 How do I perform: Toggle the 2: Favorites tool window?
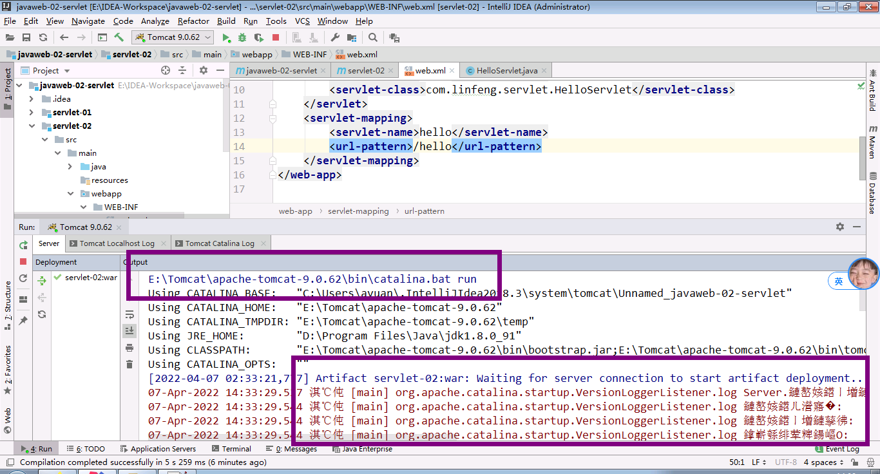[7, 370]
